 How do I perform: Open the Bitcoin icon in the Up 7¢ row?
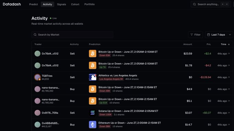coord(93,65)
